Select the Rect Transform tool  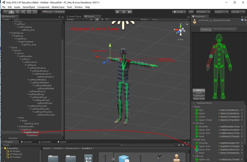point(29,12)
